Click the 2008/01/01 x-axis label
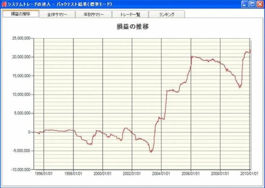265x188 pixels. tap(220, 174)
